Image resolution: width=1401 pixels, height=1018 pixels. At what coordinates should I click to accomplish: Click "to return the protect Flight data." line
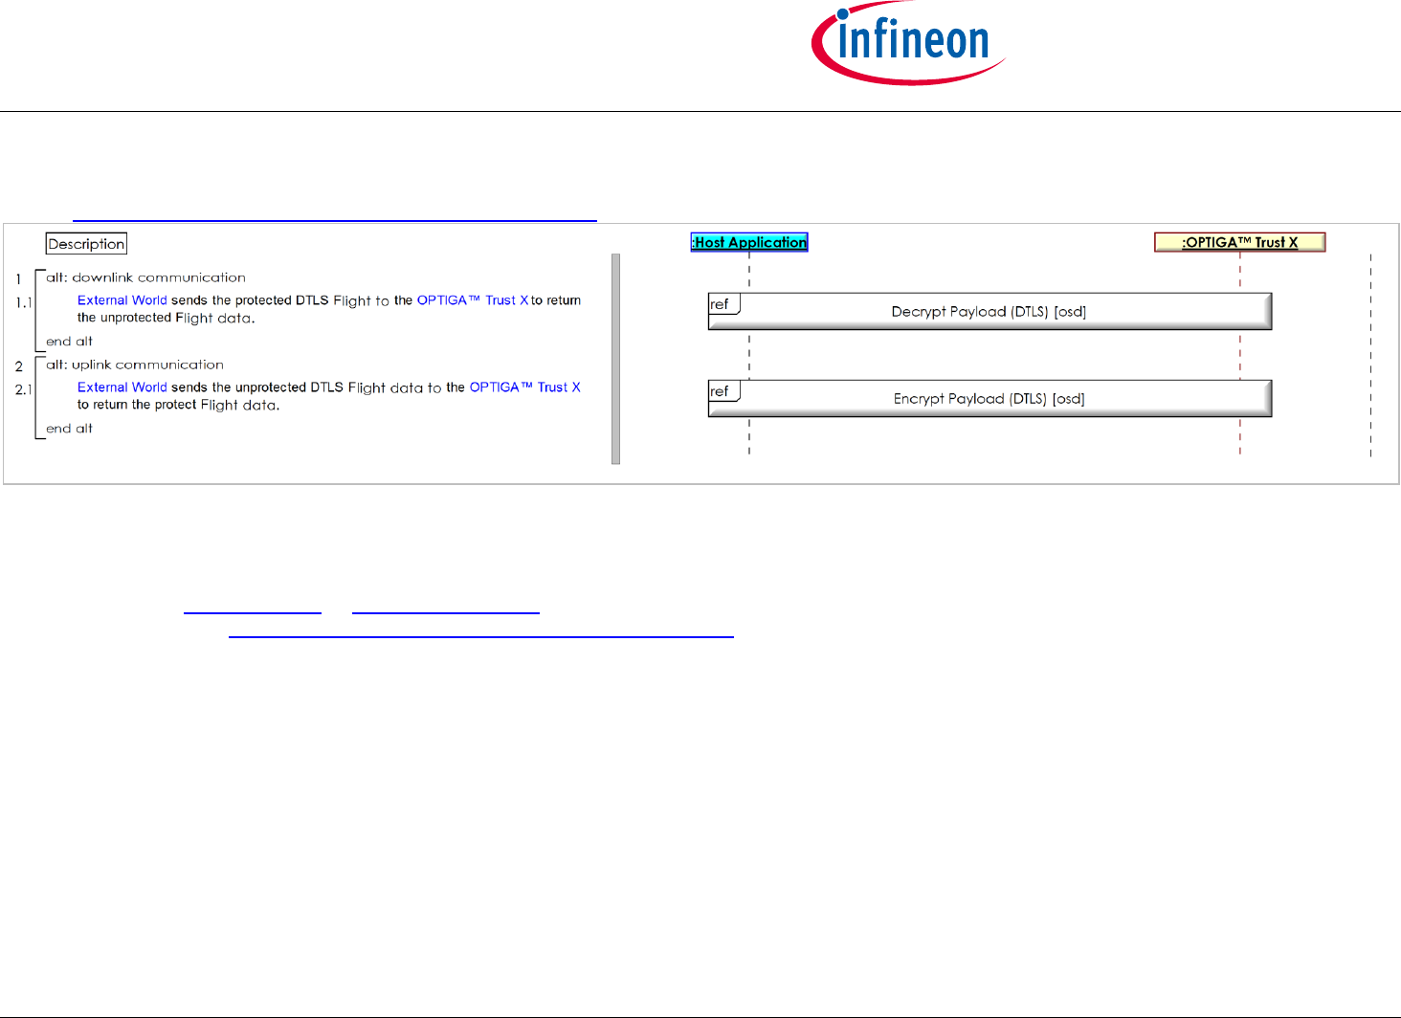(x=179, y=406)
